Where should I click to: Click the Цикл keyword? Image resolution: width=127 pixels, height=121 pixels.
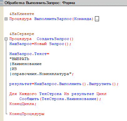[x=101, y=94]
